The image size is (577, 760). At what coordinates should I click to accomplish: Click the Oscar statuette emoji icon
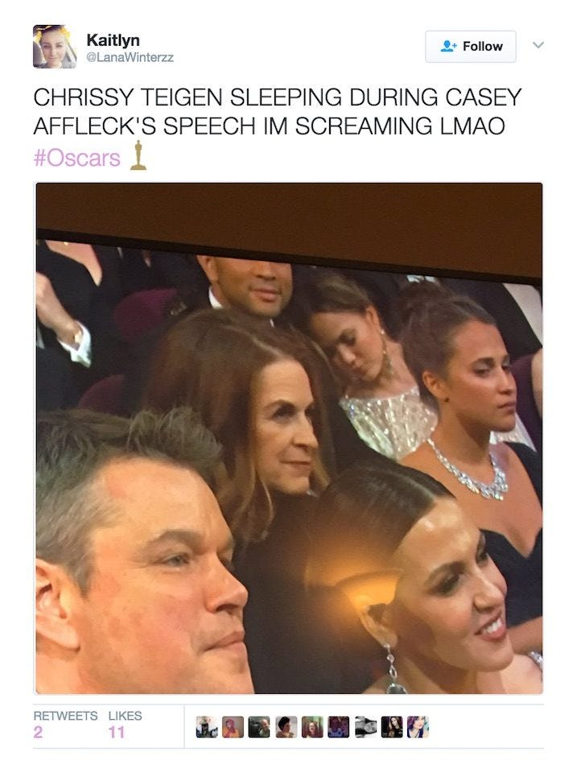point(138,155)
